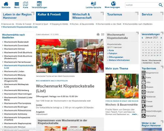164x131 pixels.
Task: Open the Menü hamburger icon
Action: coord(17,4)
